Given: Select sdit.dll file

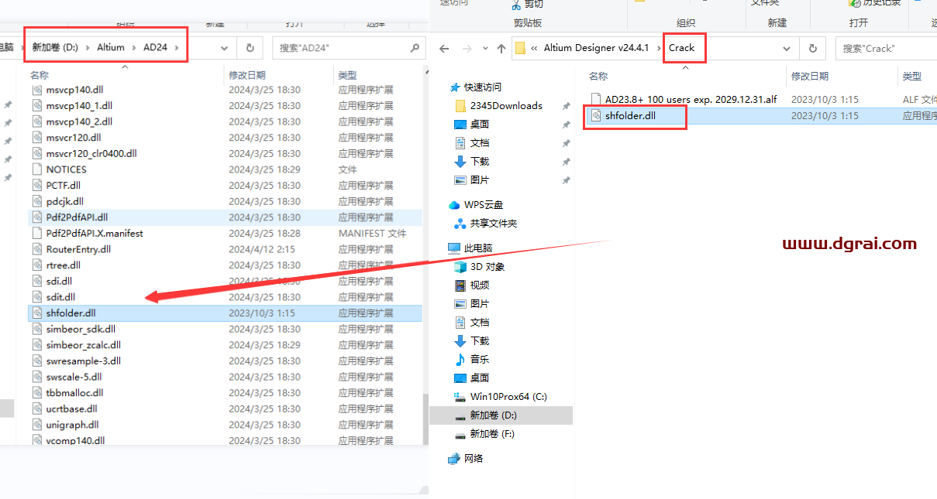Looking at the screenshot, I should pyautogui.click(x=60, y=296).
